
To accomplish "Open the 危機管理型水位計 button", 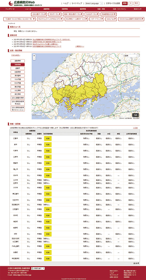I will [109, 14].
